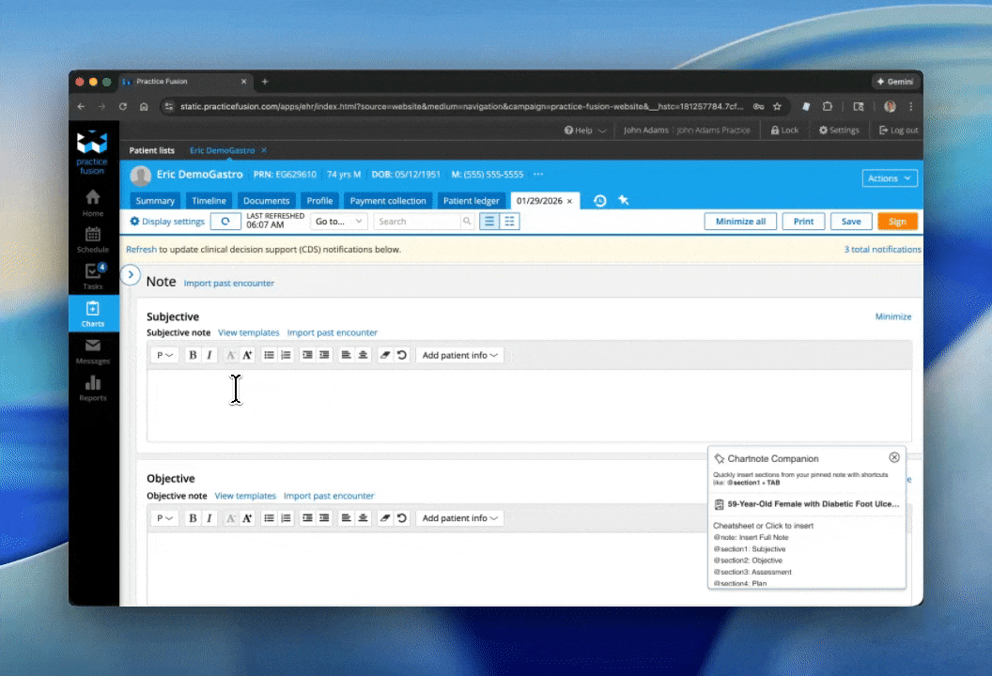Go to Messages in the sidebar
This screenshot has width=992, height=676.
93,351
